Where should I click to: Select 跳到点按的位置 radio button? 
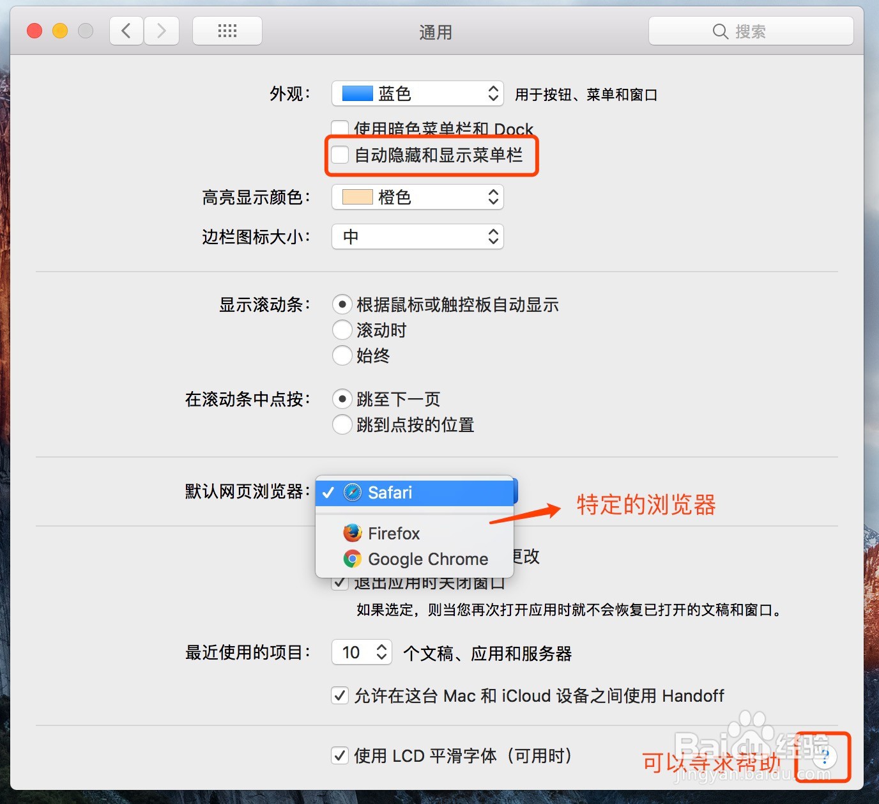point(342,424)
